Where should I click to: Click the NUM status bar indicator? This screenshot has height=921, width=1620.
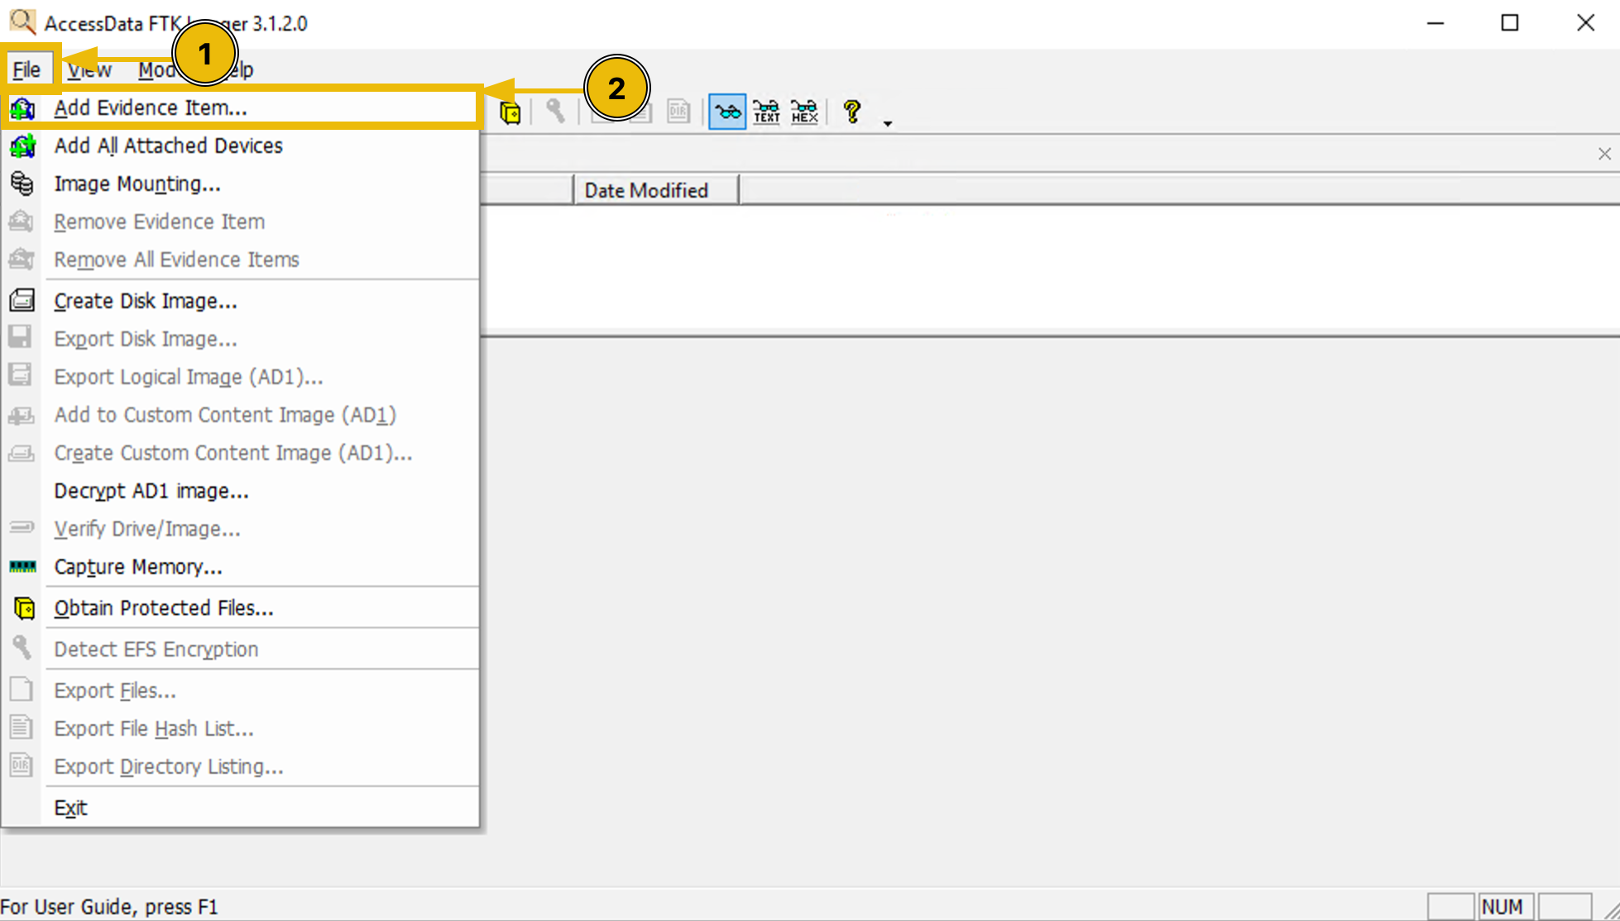pyautogui.click(x=1507, y=907)
